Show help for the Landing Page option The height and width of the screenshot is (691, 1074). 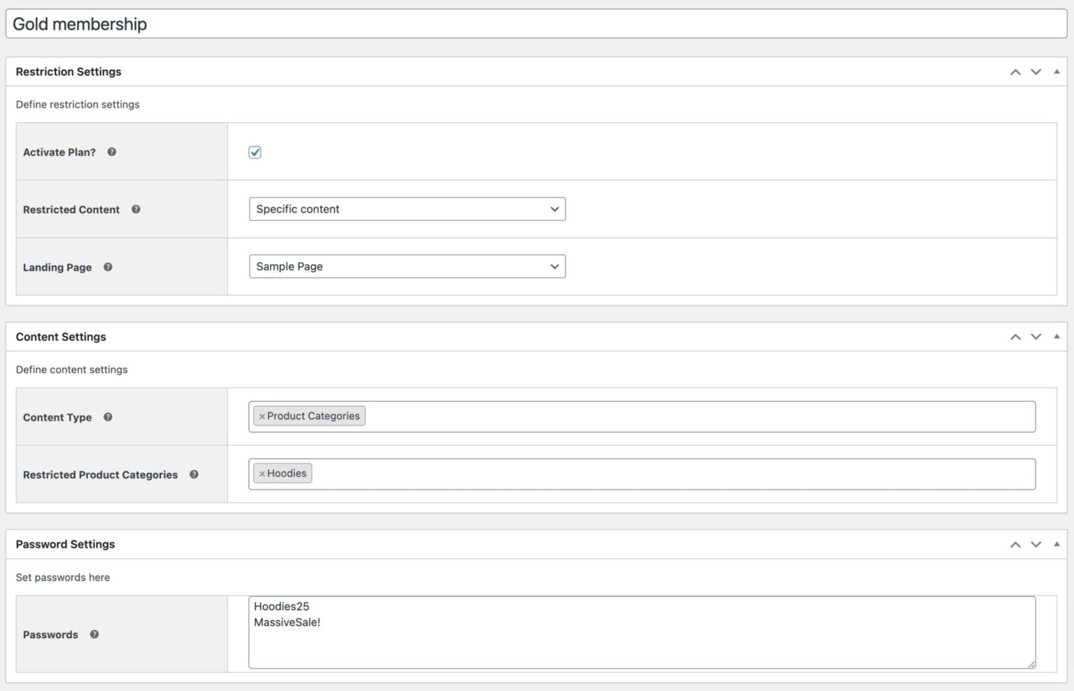[108, 267]
